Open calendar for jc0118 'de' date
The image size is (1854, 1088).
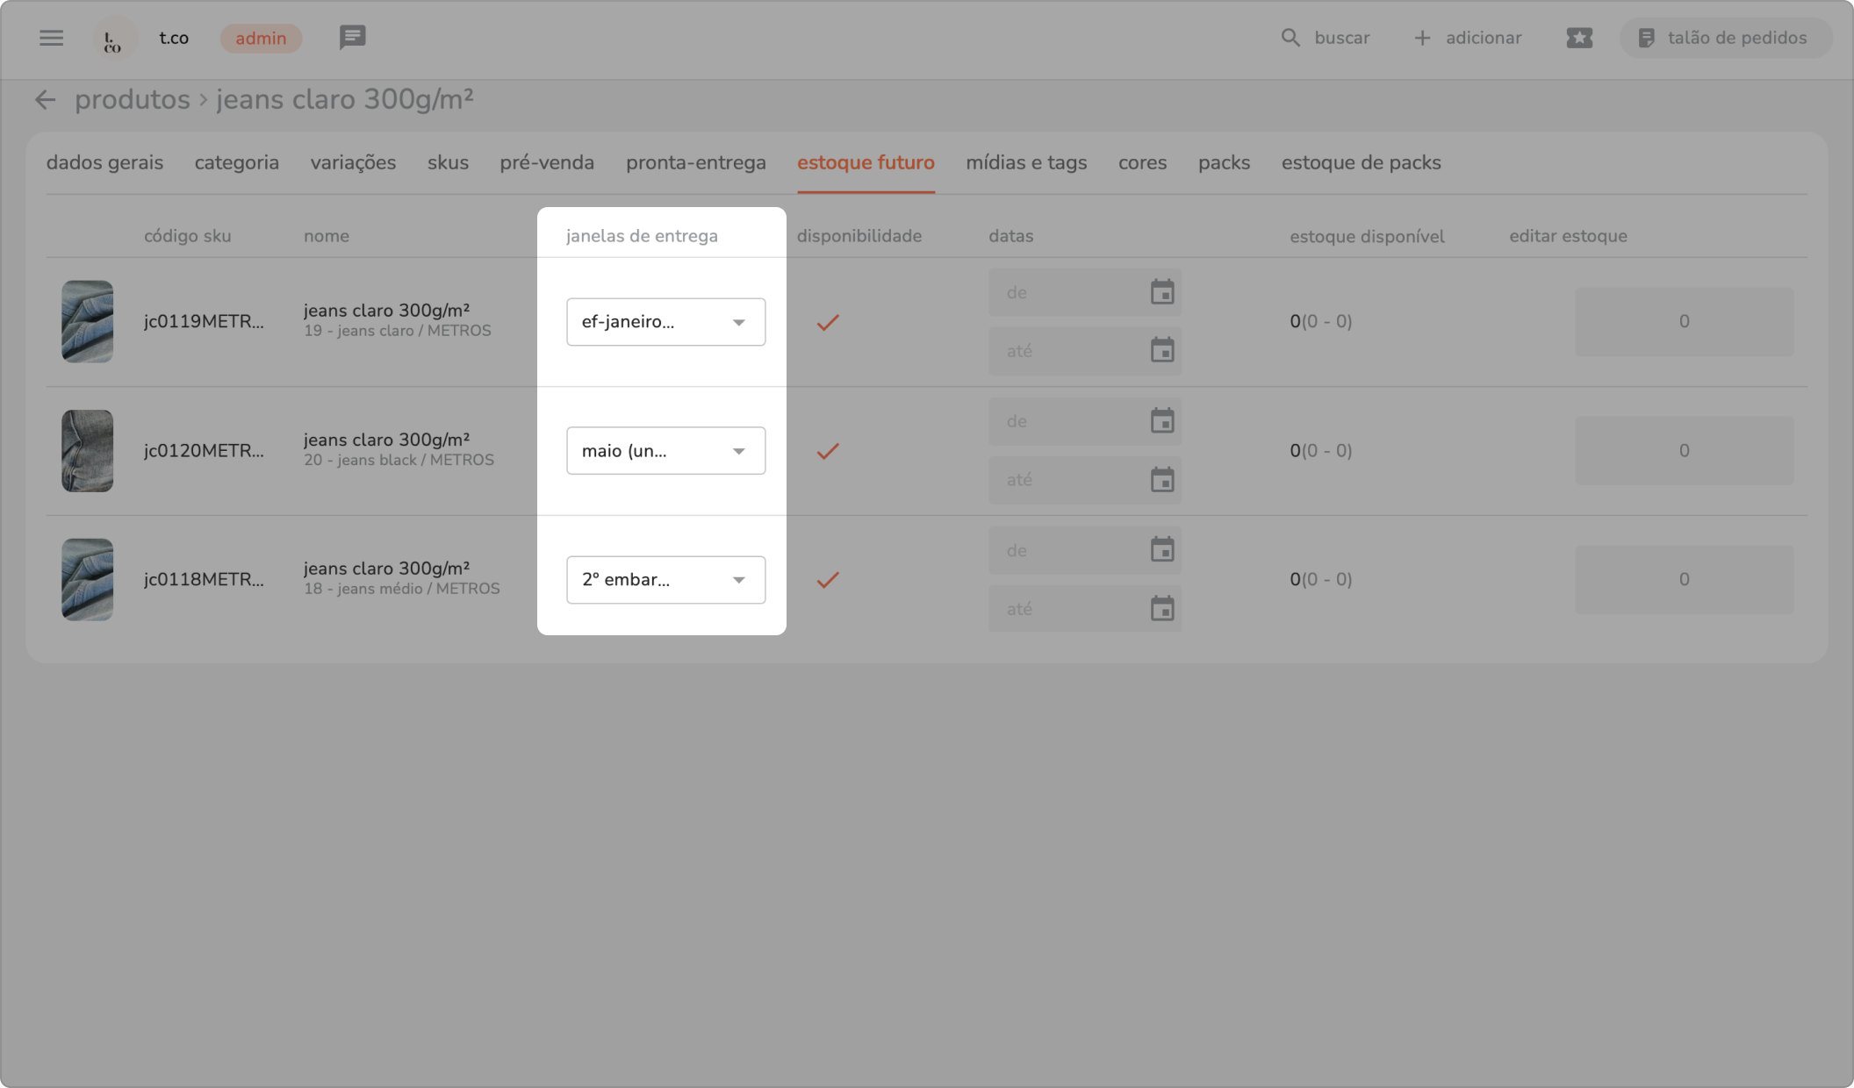(x=1162, y=550)
